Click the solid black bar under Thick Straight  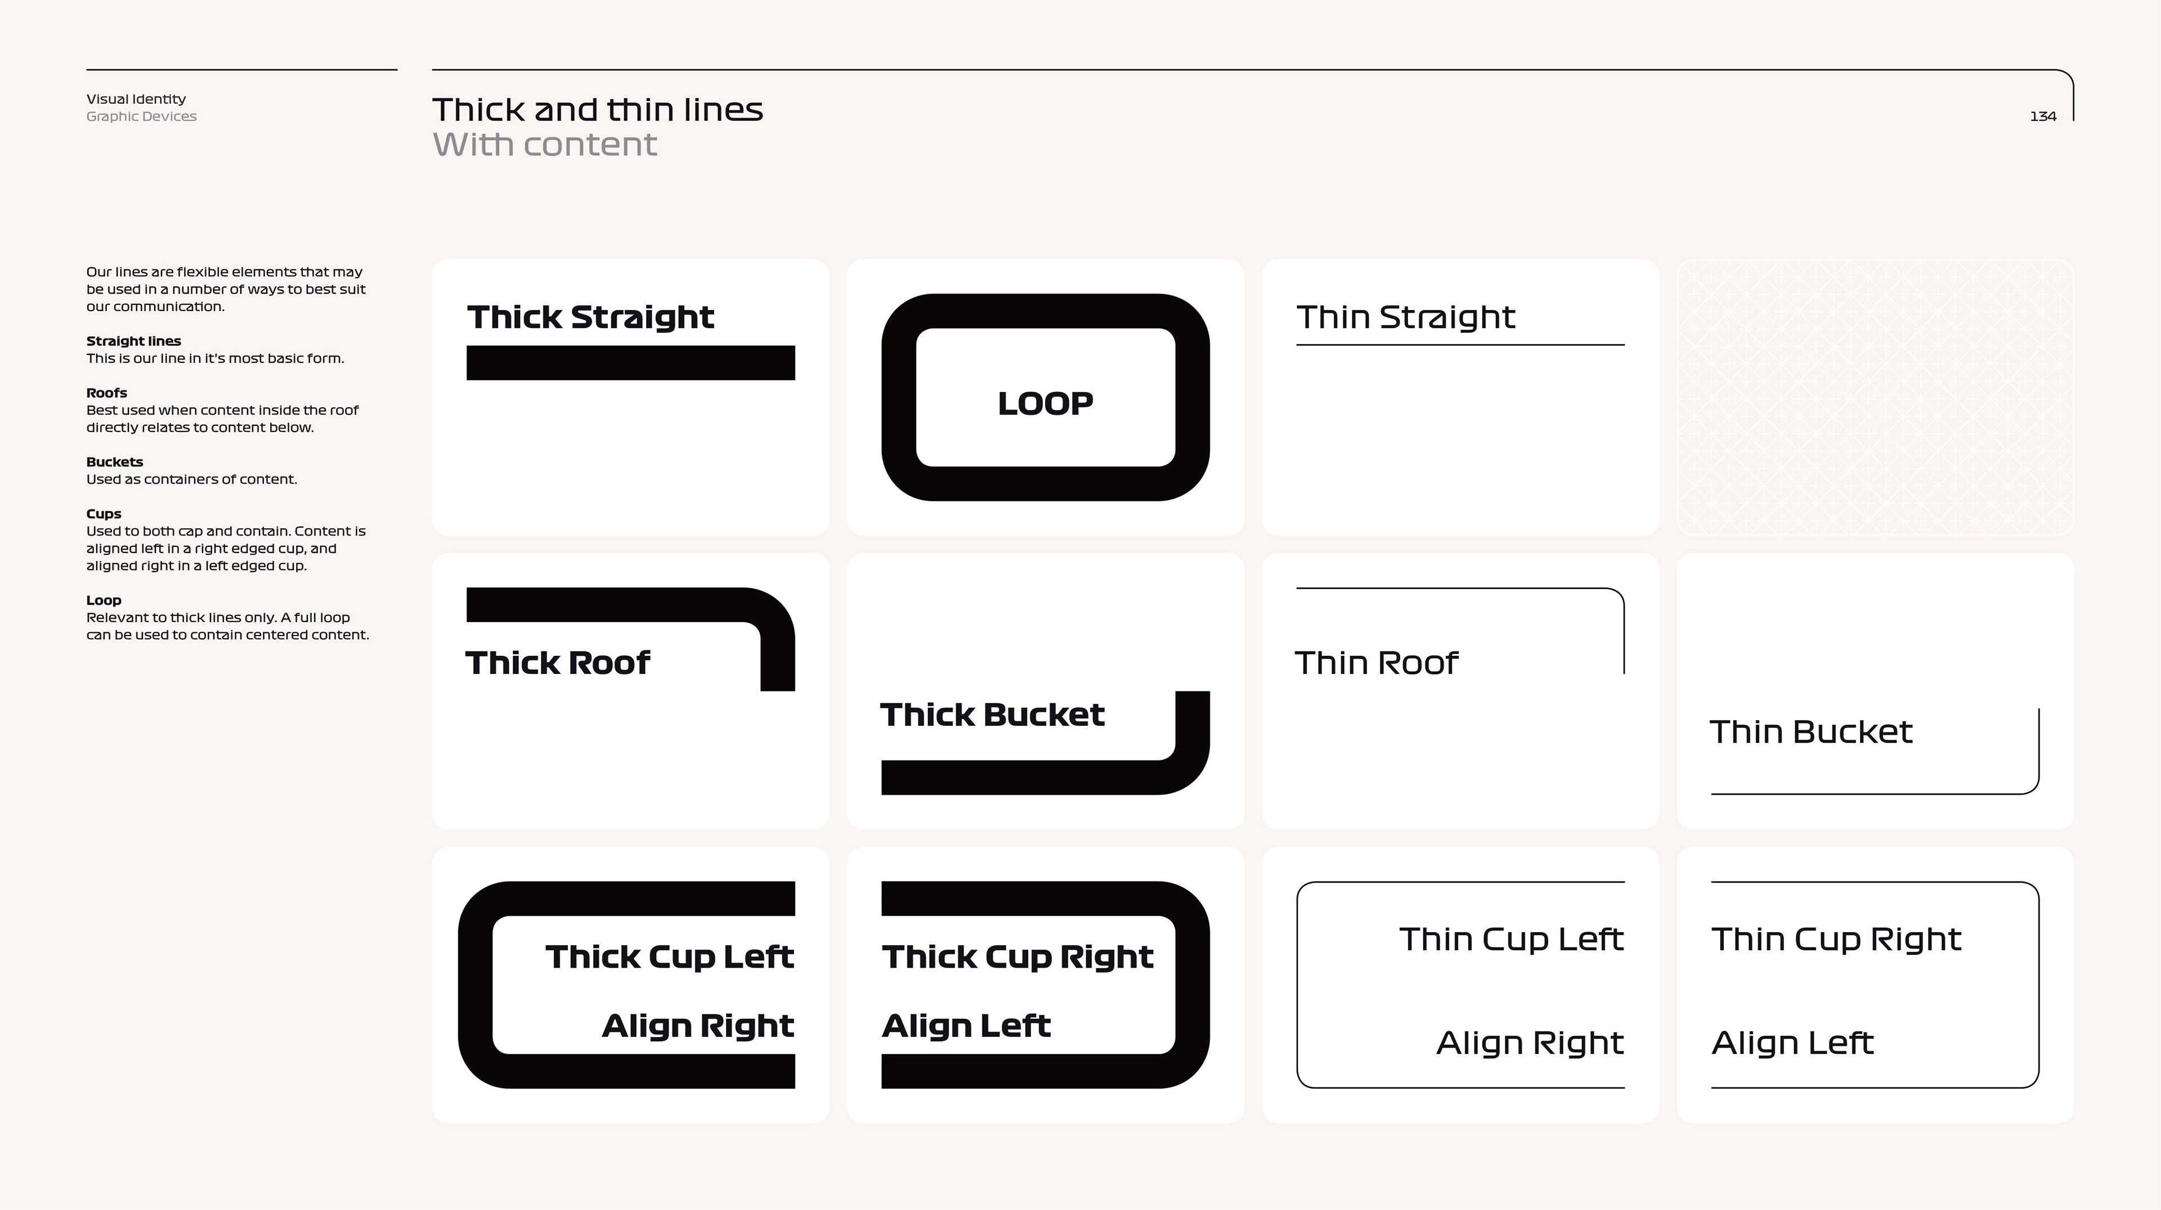[630, 363]
